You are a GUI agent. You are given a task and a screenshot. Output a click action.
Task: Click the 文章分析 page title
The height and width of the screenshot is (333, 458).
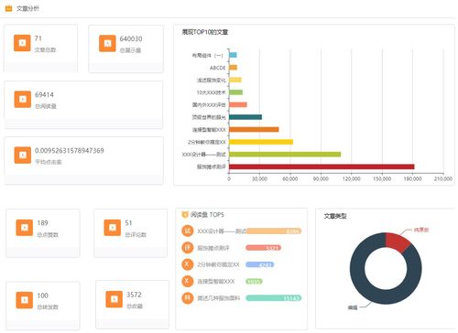(27, 8)
